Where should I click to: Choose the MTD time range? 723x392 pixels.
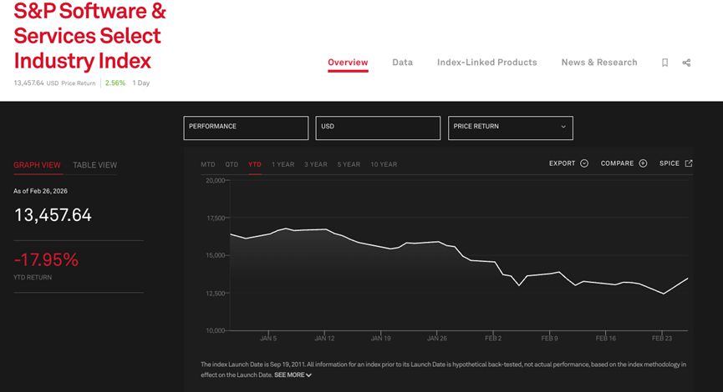(x=208, y=164)
